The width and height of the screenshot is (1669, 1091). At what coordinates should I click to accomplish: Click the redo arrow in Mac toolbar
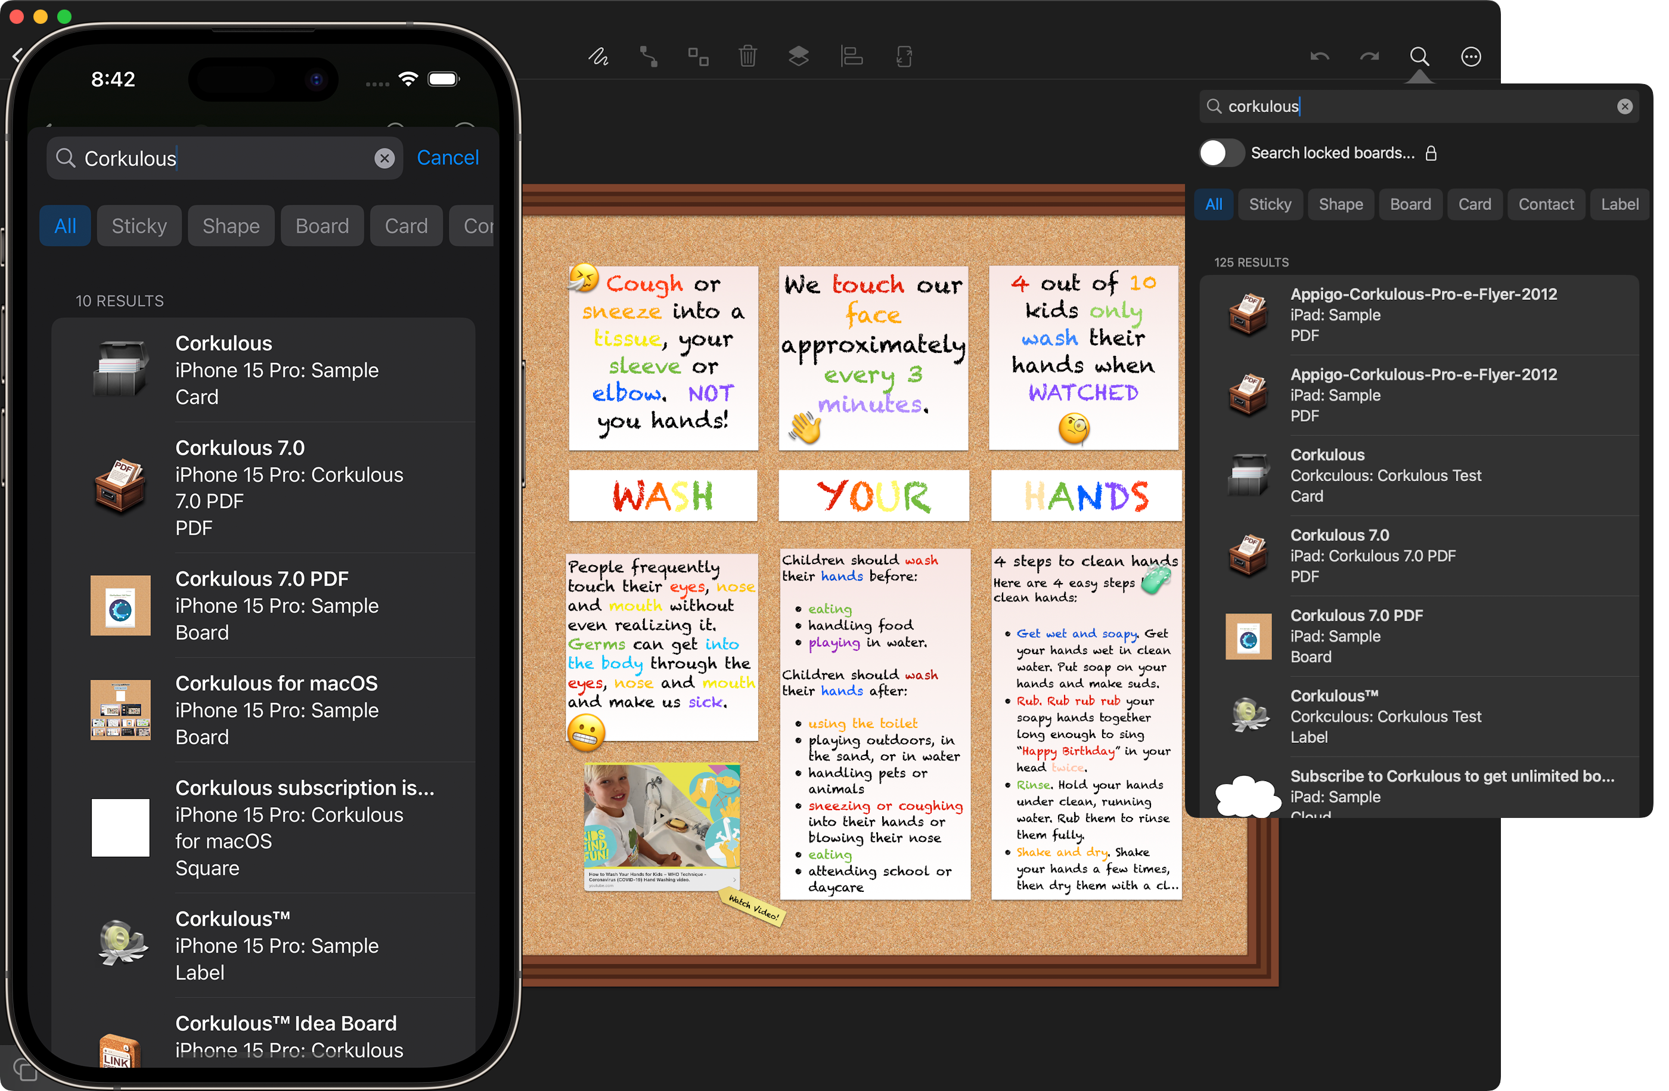coord(1369,56)
